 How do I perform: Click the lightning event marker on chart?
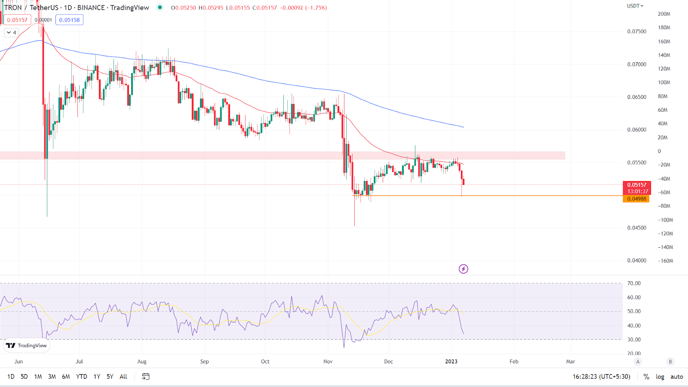(463, 269)
